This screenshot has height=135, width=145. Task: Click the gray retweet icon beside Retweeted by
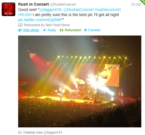click(20, 25)
